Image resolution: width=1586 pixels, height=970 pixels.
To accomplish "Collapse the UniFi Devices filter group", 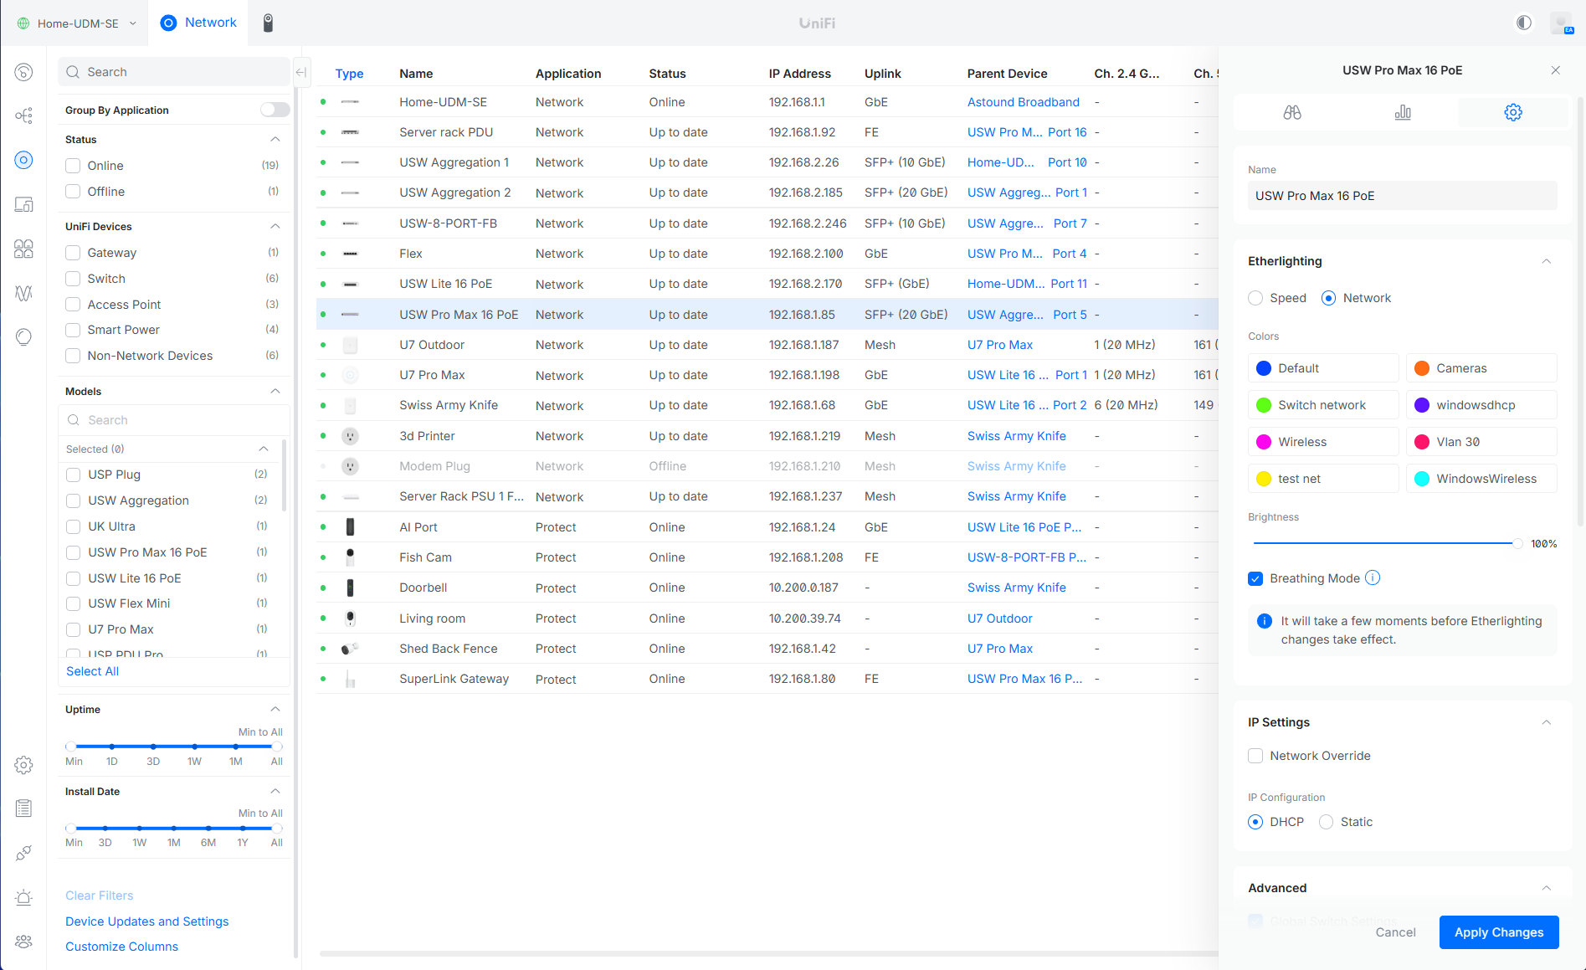I will (x=275, y=227).
